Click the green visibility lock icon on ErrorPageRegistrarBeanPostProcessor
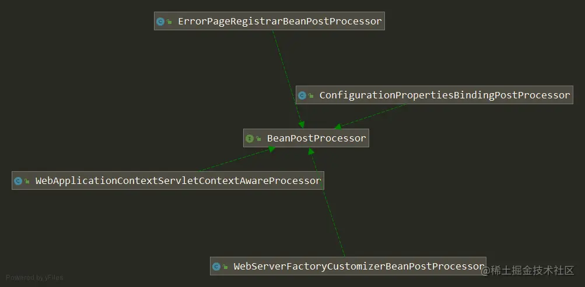 169,22
